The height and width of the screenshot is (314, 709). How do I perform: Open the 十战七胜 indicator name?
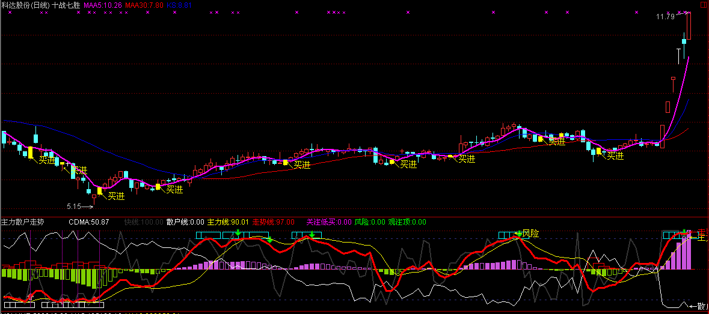coord(66,5)
